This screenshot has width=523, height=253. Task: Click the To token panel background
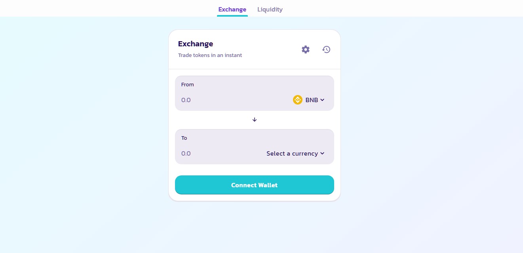[x=255, y=146]
